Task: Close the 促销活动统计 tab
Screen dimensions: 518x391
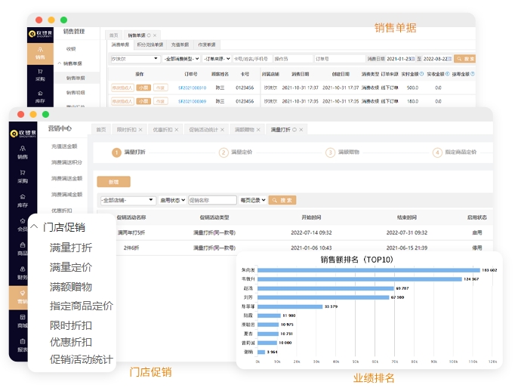Action: (222, 130)
